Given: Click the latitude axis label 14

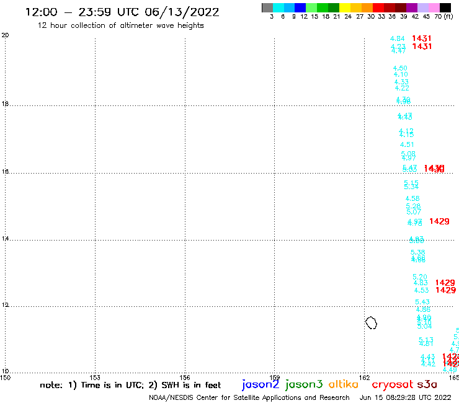Looking at the screenshot, I should click(x=5, y=239).
